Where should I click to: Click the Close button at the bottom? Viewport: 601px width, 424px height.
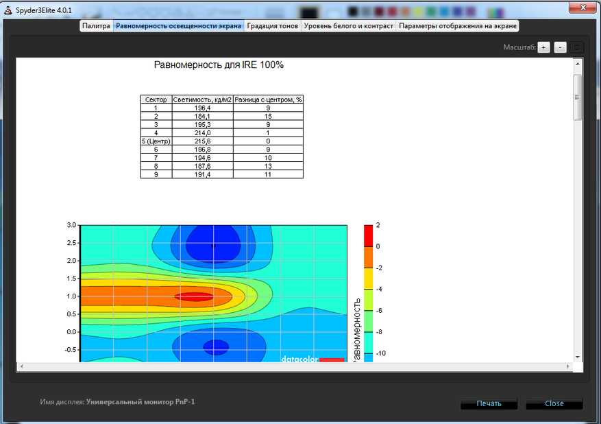(x=554, y=403)
